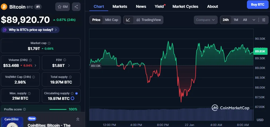This screenshot has width=270, height=127.
Task: Click the 100% profile score text
Action: 73,109
